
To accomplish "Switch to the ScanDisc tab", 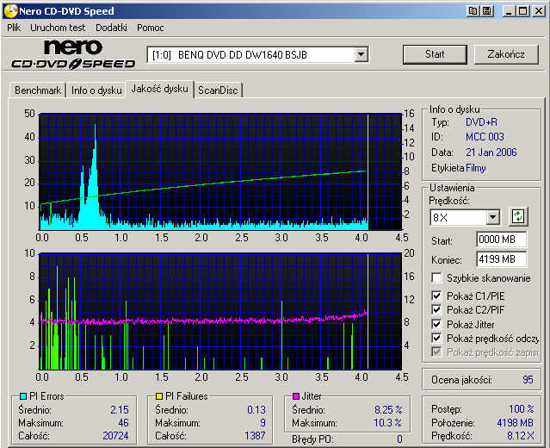I will point(218,90).
